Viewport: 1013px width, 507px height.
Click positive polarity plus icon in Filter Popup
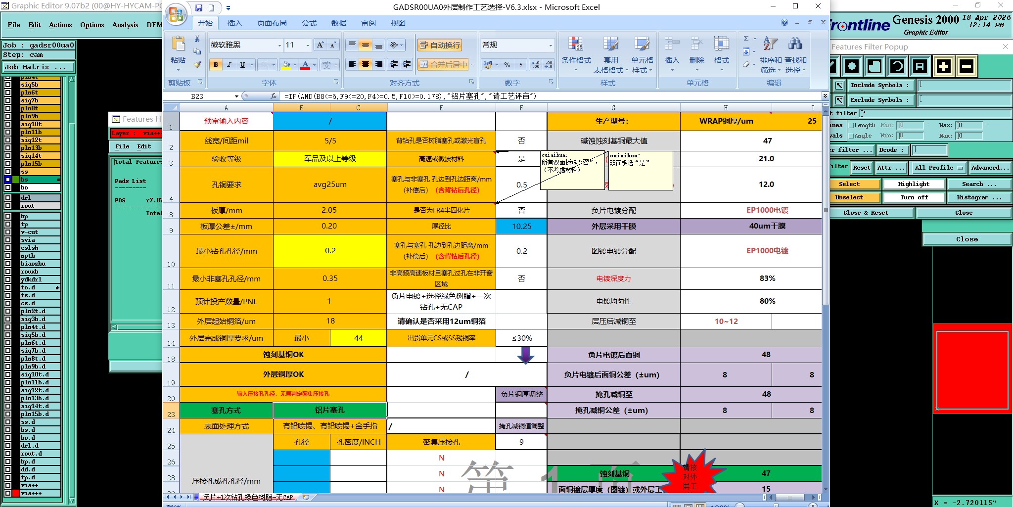coord(943,66)
